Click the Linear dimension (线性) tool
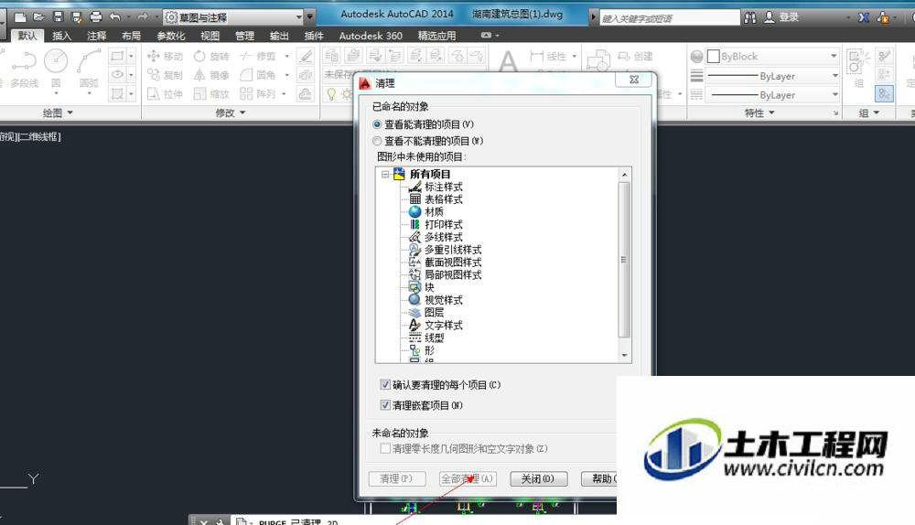This screenshot has width=915, height=525. [x=548, y=56]
